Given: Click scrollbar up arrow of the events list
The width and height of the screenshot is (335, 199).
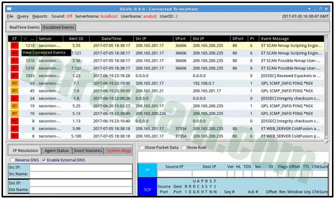Looking at the screenshot, I should point(326,37).
